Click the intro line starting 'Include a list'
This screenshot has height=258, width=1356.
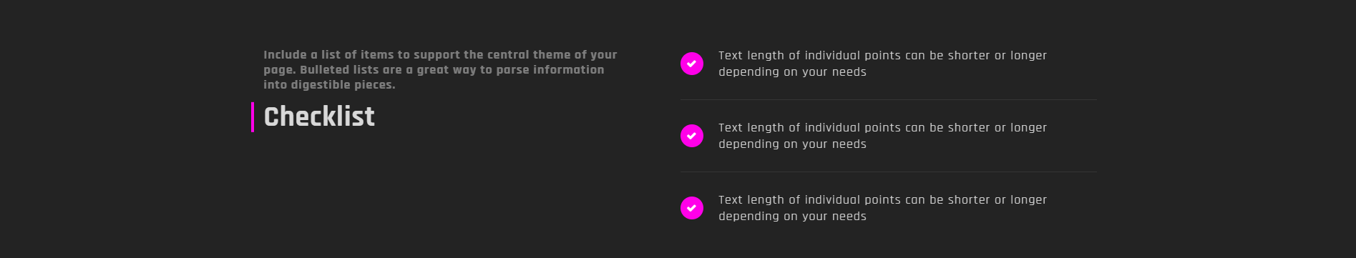(x=440, y=55)
